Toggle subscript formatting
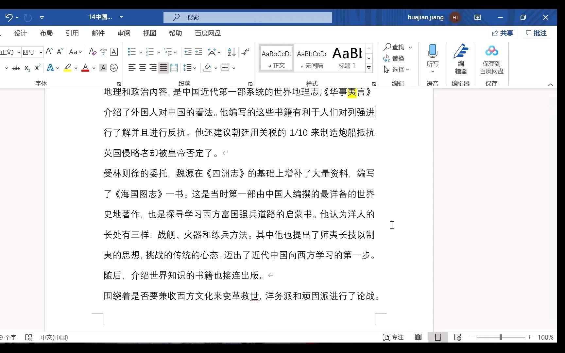The width and height of the screenshot is (565, 353). click(x=27, y=68)
